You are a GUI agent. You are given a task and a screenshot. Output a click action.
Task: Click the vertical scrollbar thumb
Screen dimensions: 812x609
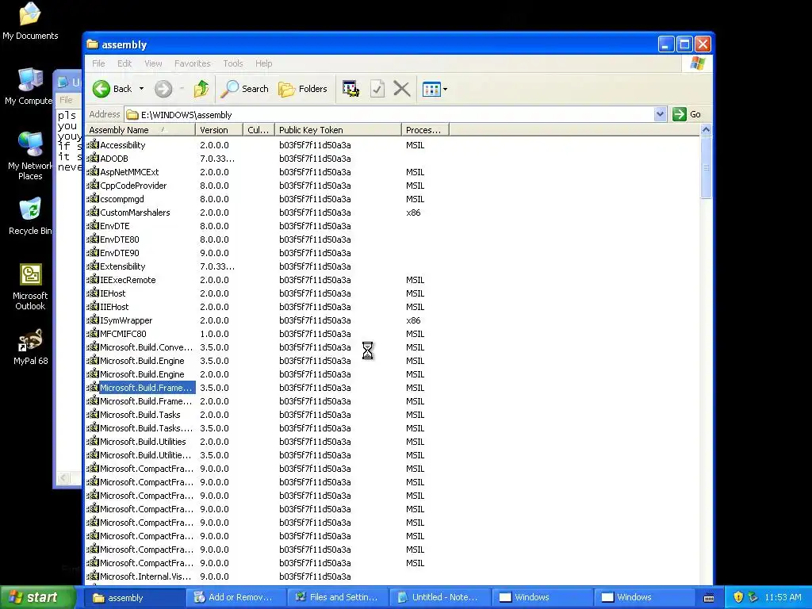[706, 167]
